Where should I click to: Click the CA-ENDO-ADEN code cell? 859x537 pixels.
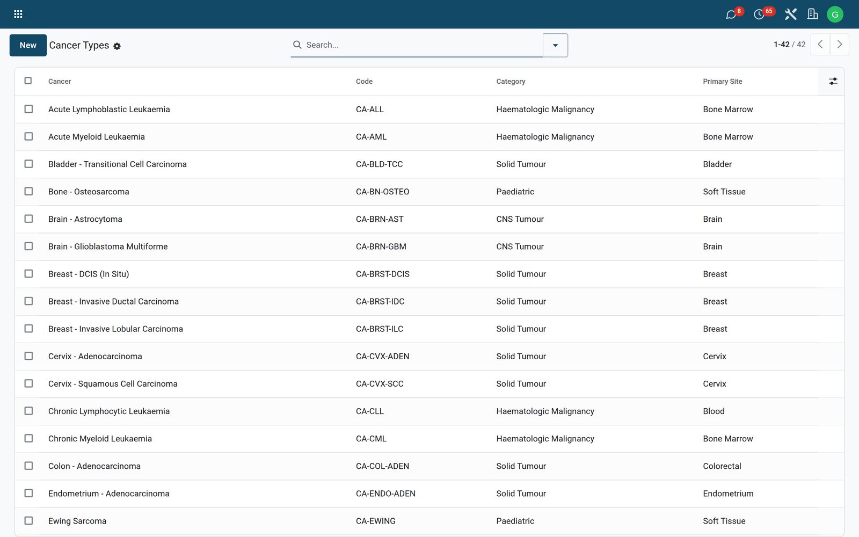click(385, 494)
